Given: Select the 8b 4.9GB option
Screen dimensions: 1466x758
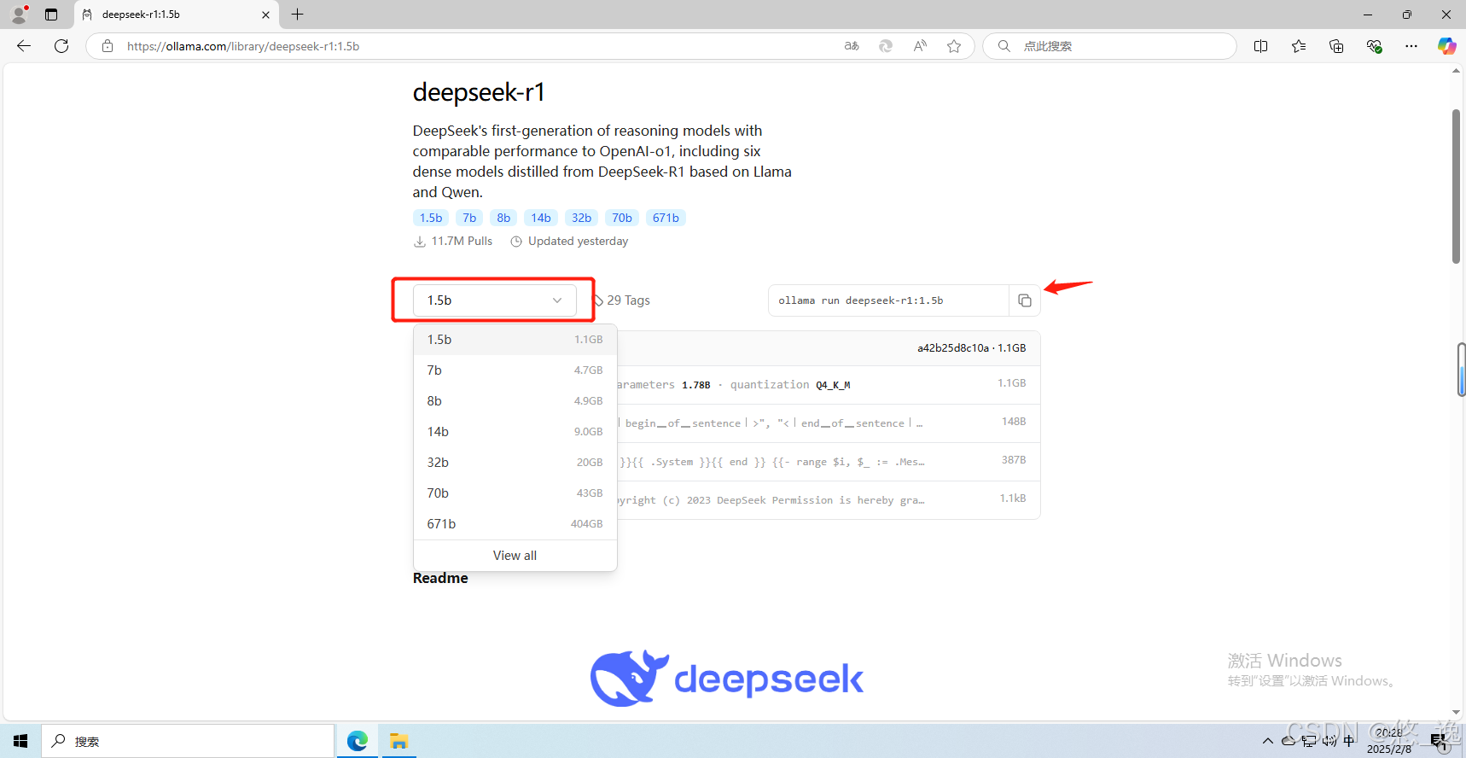Looking at the screenshot, I should coord(515,401).
